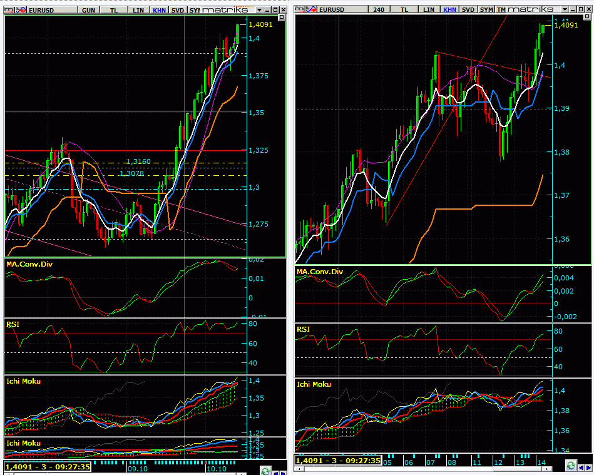The height and width of the screenshot is (475, 594).
Task: Select the 240 period in right chart
Action: pyautogui.click(x=379, y=10)
